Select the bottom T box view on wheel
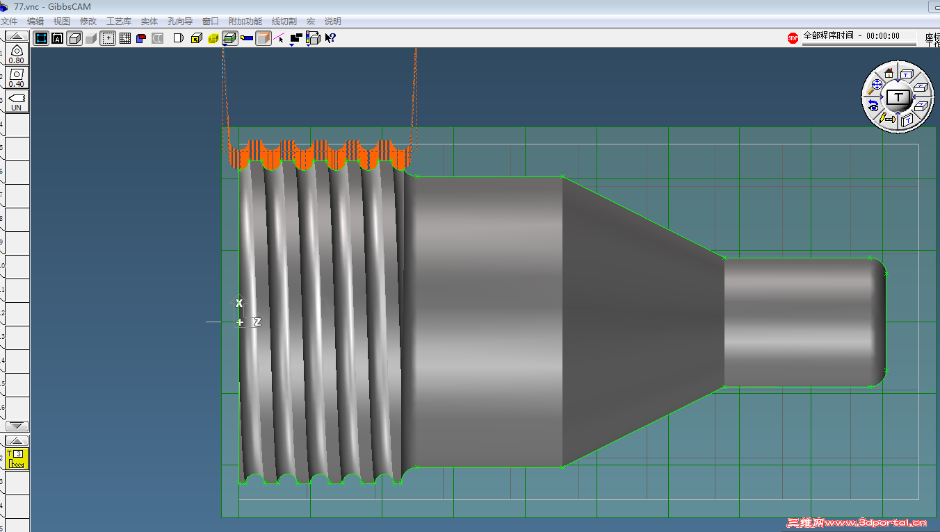The image size is (940, 532). (x=907, y=122)
